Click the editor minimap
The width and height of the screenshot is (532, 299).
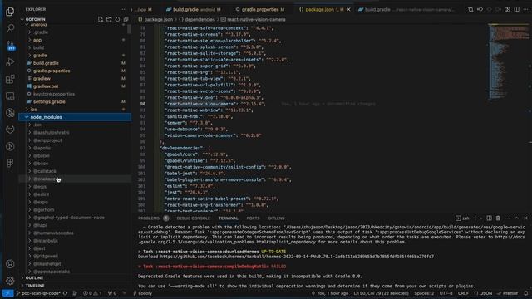pos(508,63)
